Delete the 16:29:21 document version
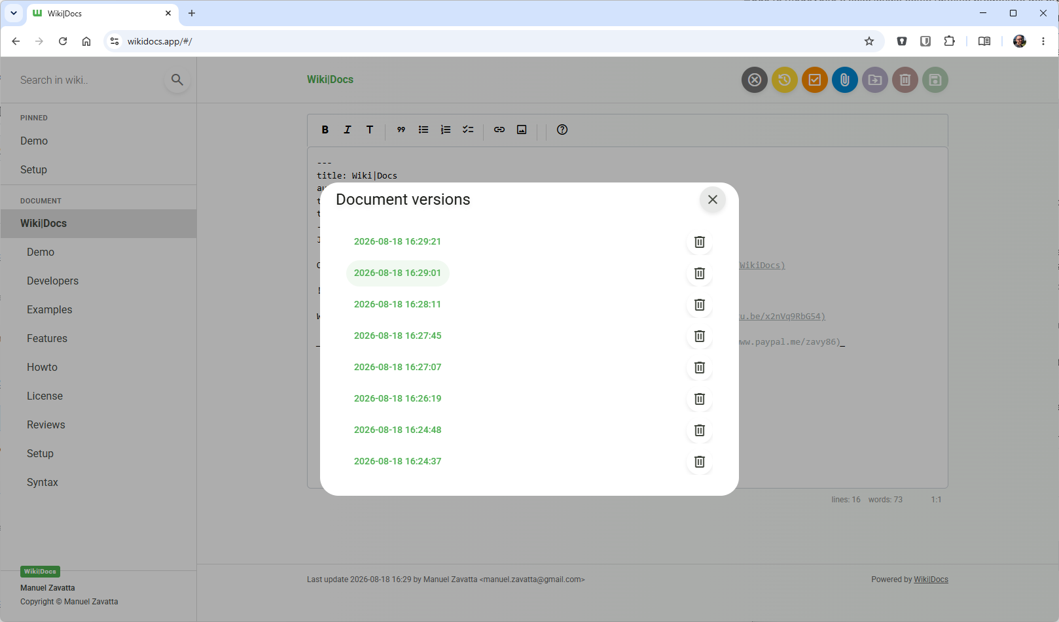The height and width of the screenshot is (622, 1059). pos(699,242)
